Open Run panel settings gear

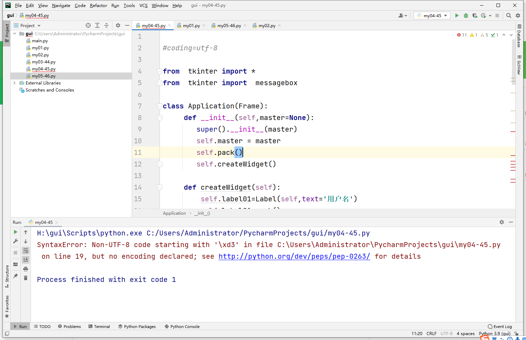point(502,222)
